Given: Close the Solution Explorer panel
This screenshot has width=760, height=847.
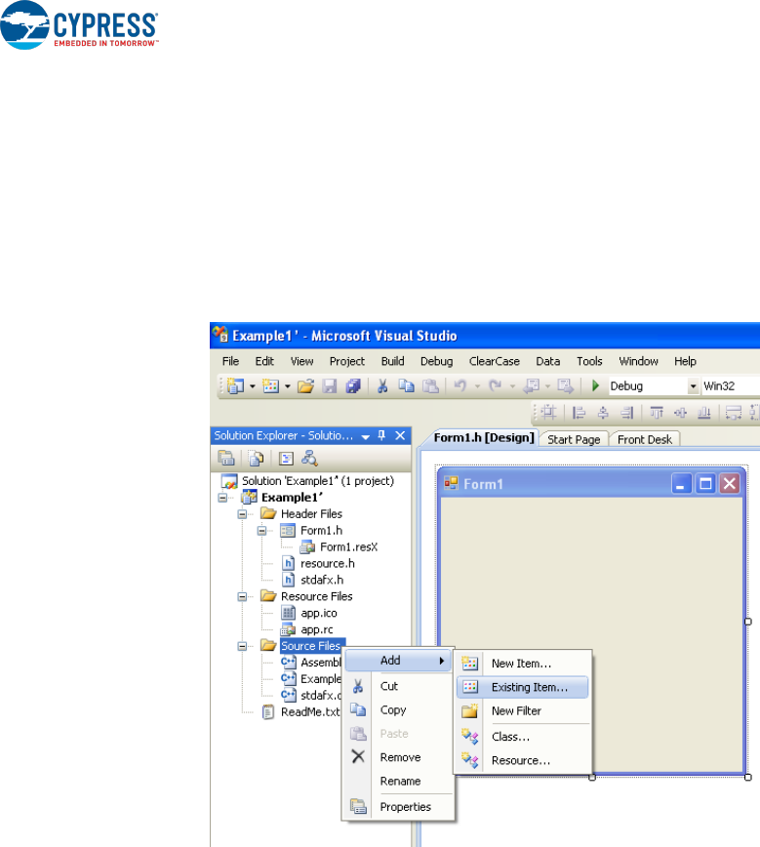Looking at the screenshot, I should pos(400,435).
